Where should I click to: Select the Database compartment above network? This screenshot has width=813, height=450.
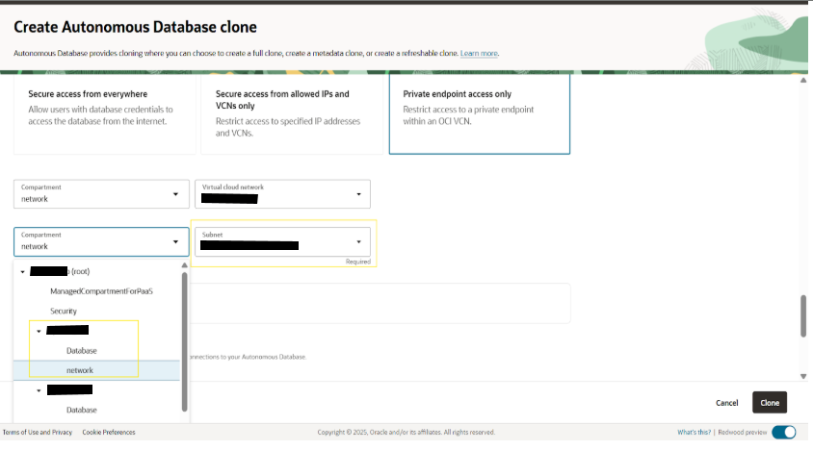[82, 351]
